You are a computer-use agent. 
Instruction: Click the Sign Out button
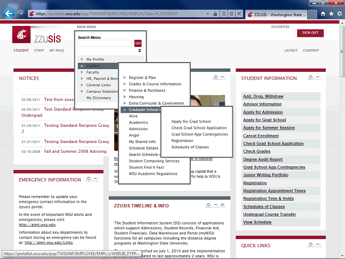point(310,33)
